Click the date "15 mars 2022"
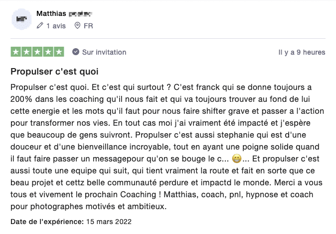Viewport: 336px width, 234px height. tap(109, 222)
